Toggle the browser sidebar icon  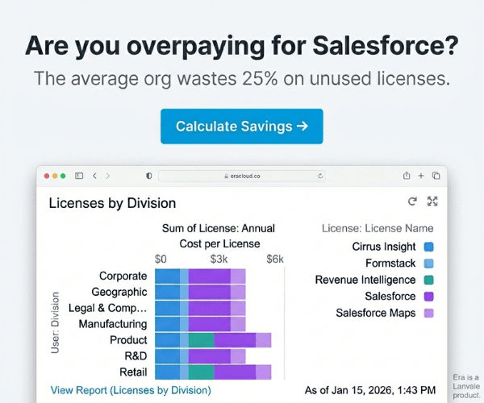pos(79,176)
